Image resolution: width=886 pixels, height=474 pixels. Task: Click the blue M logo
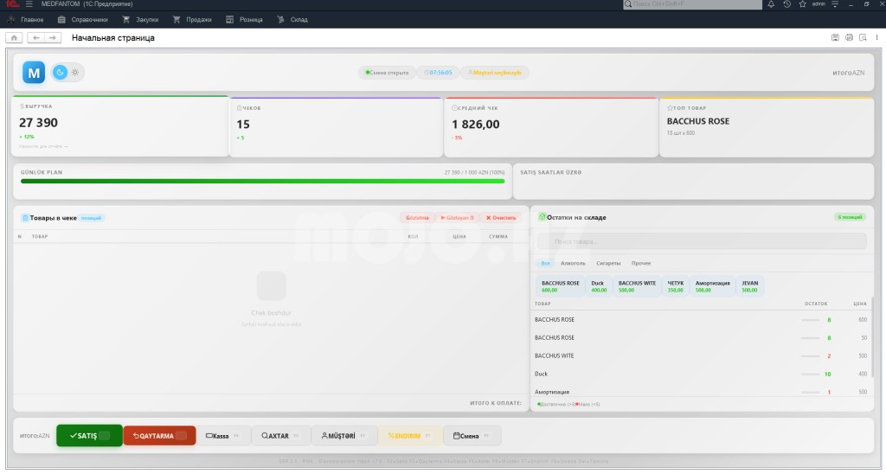coord(34,73)
